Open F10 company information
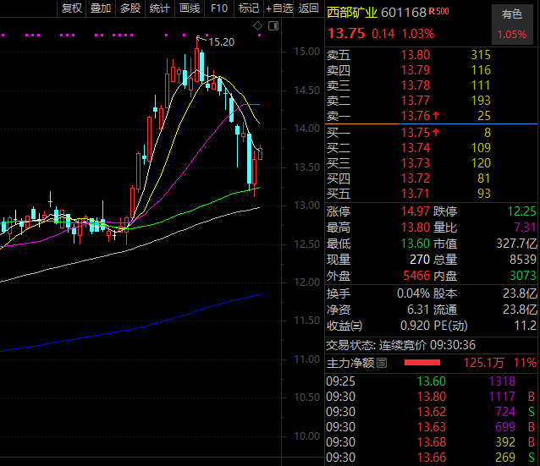The height and width of the screenshot is (466, 540). [219, 8]
